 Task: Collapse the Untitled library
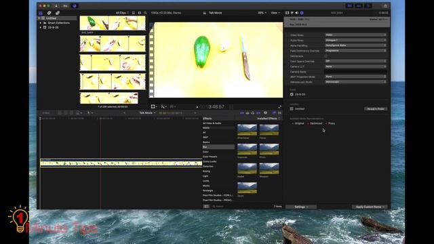tap(39, 18)
